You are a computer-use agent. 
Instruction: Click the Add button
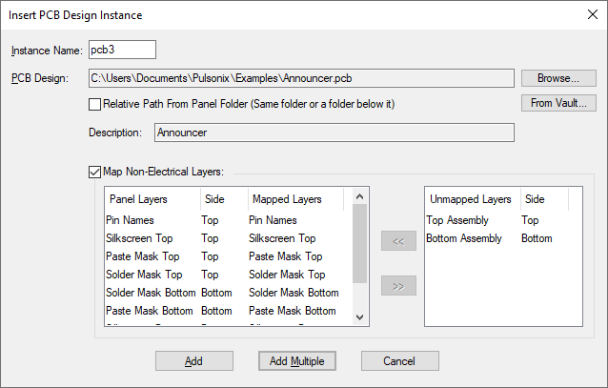(194, 361)
